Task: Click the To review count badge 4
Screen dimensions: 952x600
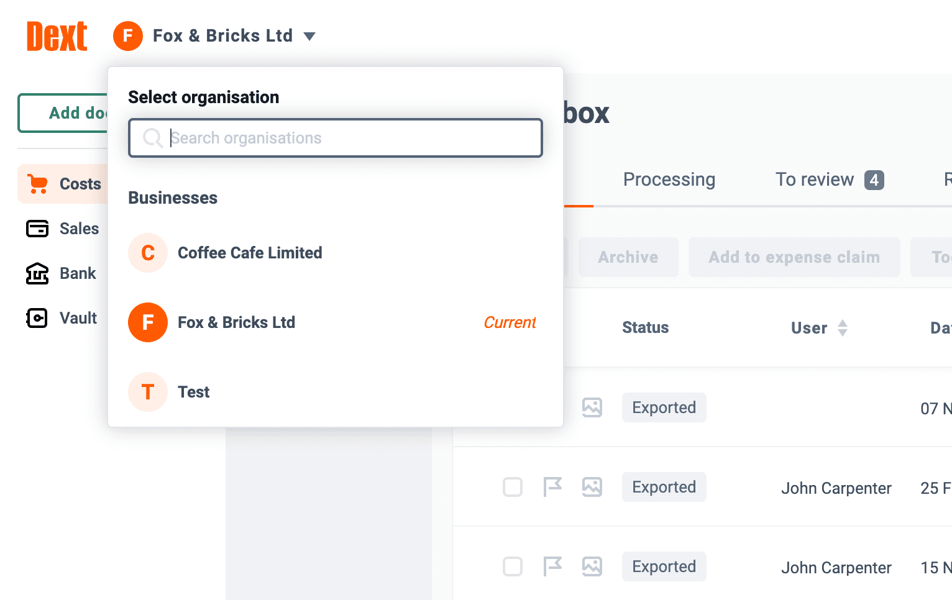Action: (874, 180)
